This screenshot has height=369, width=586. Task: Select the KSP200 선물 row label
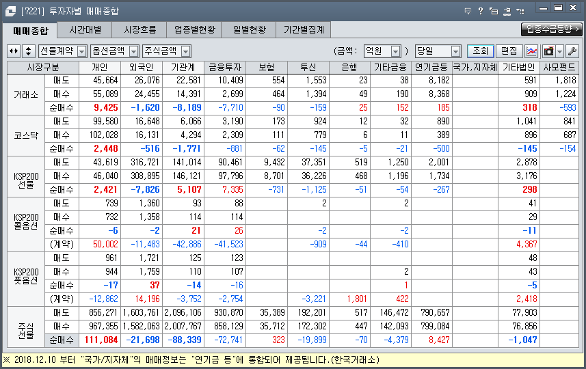[x=26, y=176]
